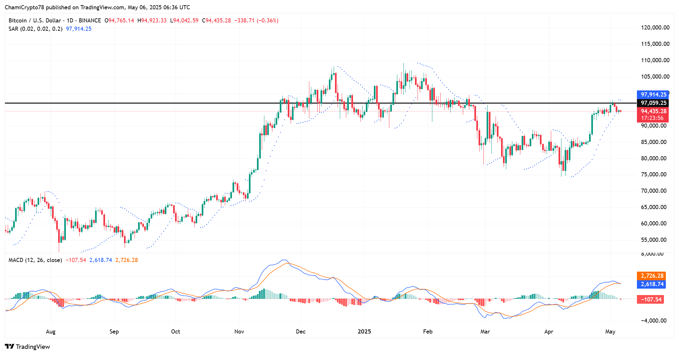This screenshot has width=679, height=355.
Task: Click the 17:23:56 candle countdown timer
Action: coord(652,118)
